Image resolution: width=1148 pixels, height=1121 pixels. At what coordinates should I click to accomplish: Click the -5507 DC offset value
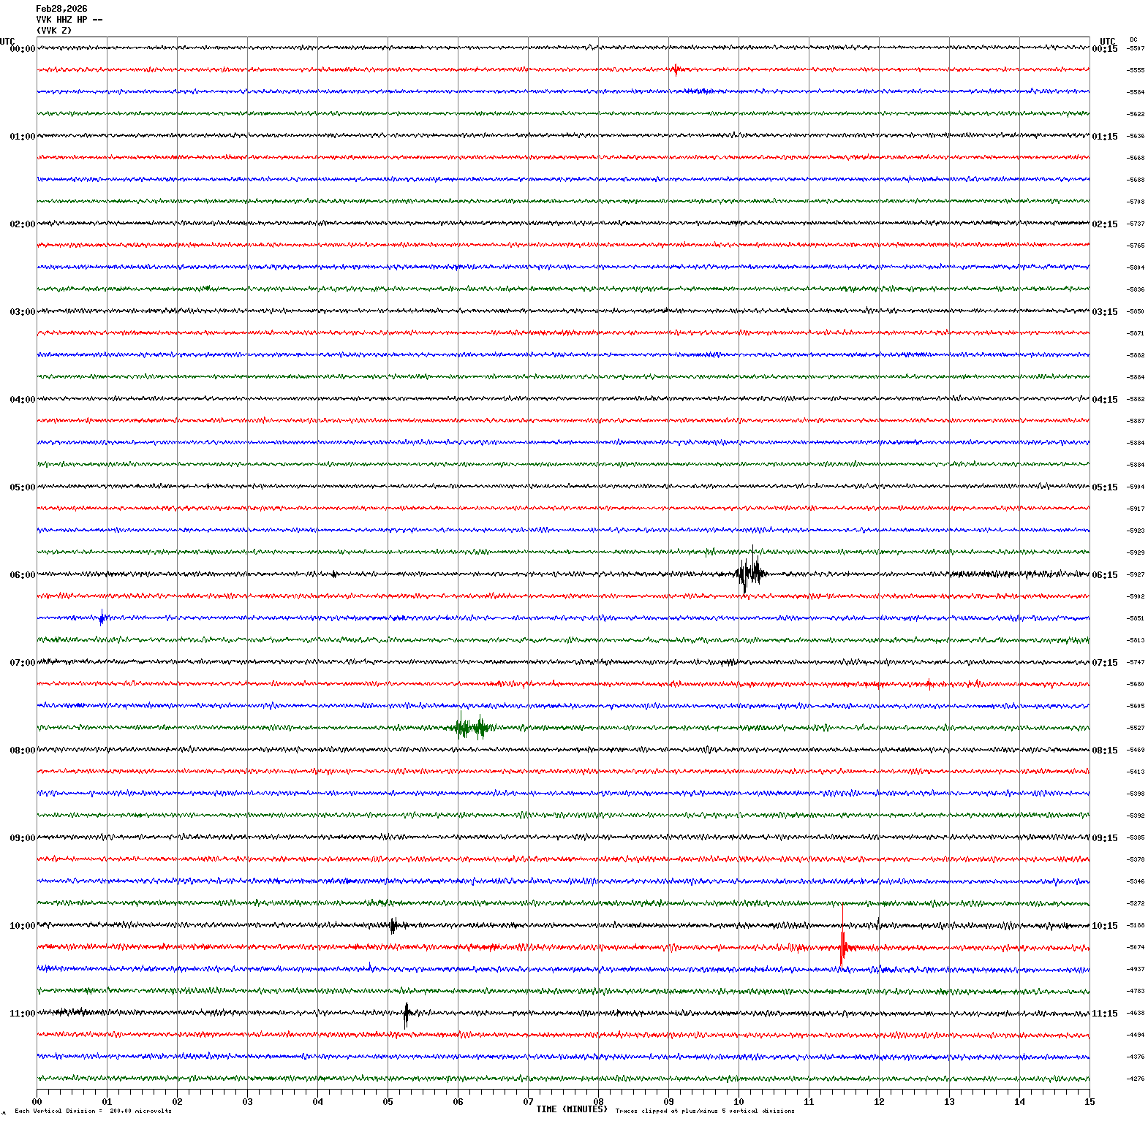(x=1136, y=48)
